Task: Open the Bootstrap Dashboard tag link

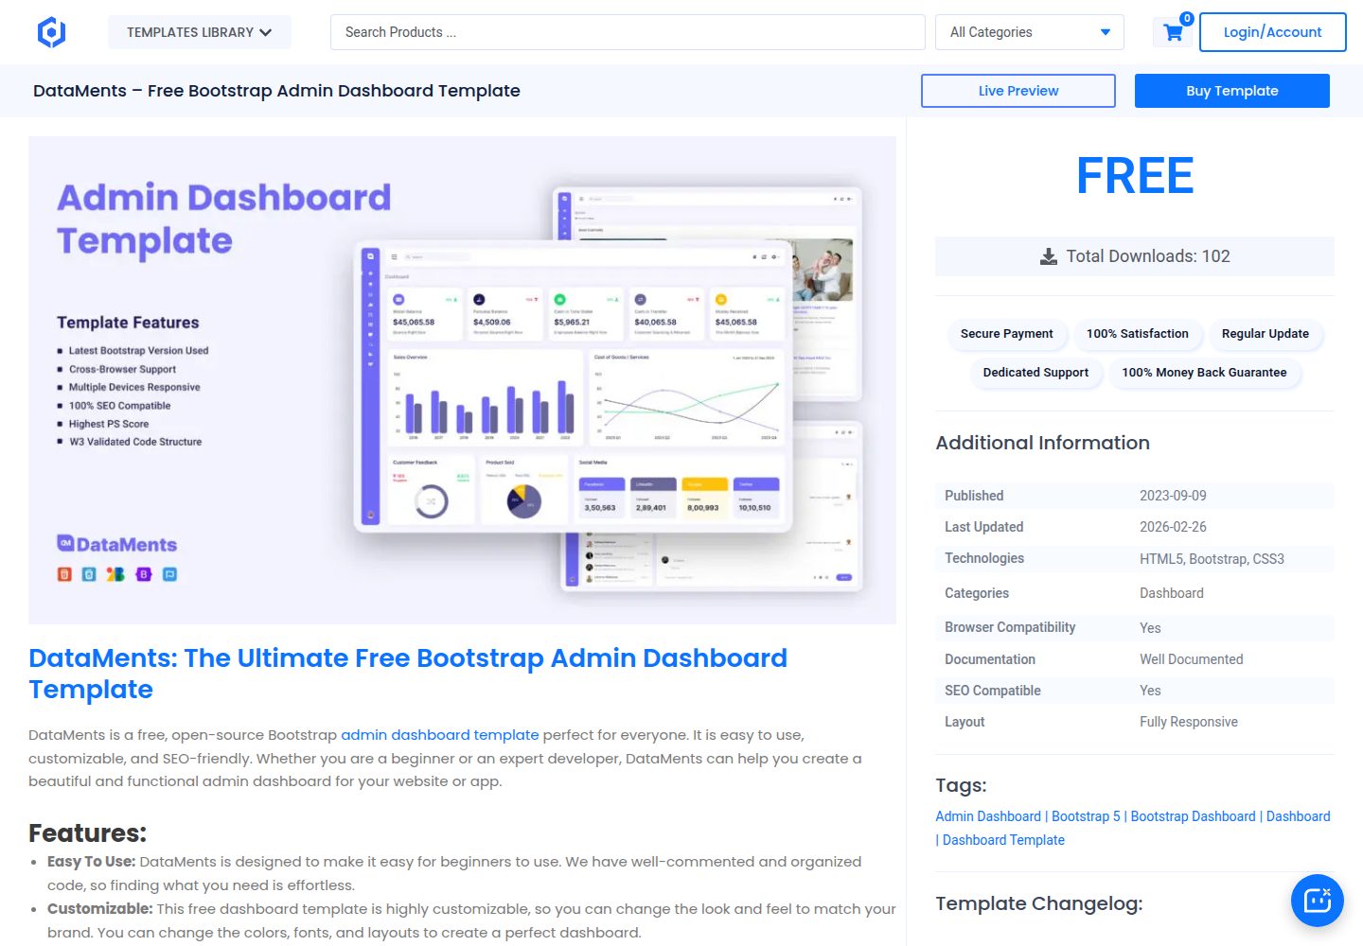Action: pyautogui.click(x=1194, y=816)
